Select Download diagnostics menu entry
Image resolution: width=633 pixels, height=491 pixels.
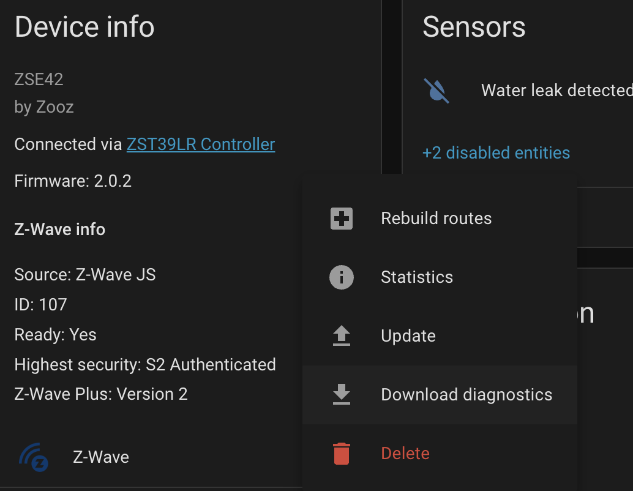[466, 395]
